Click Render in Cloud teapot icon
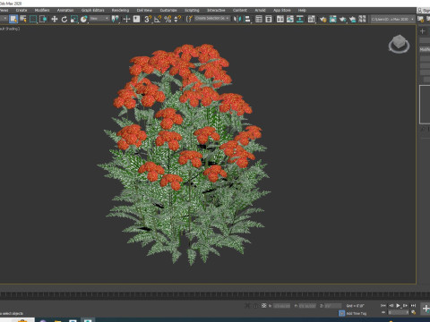The height and width of the screenshot is (322, 430). tap(352, 19)
